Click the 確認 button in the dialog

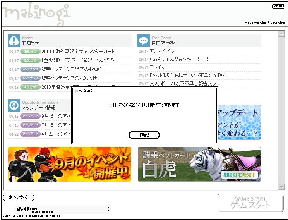[144, 135]
